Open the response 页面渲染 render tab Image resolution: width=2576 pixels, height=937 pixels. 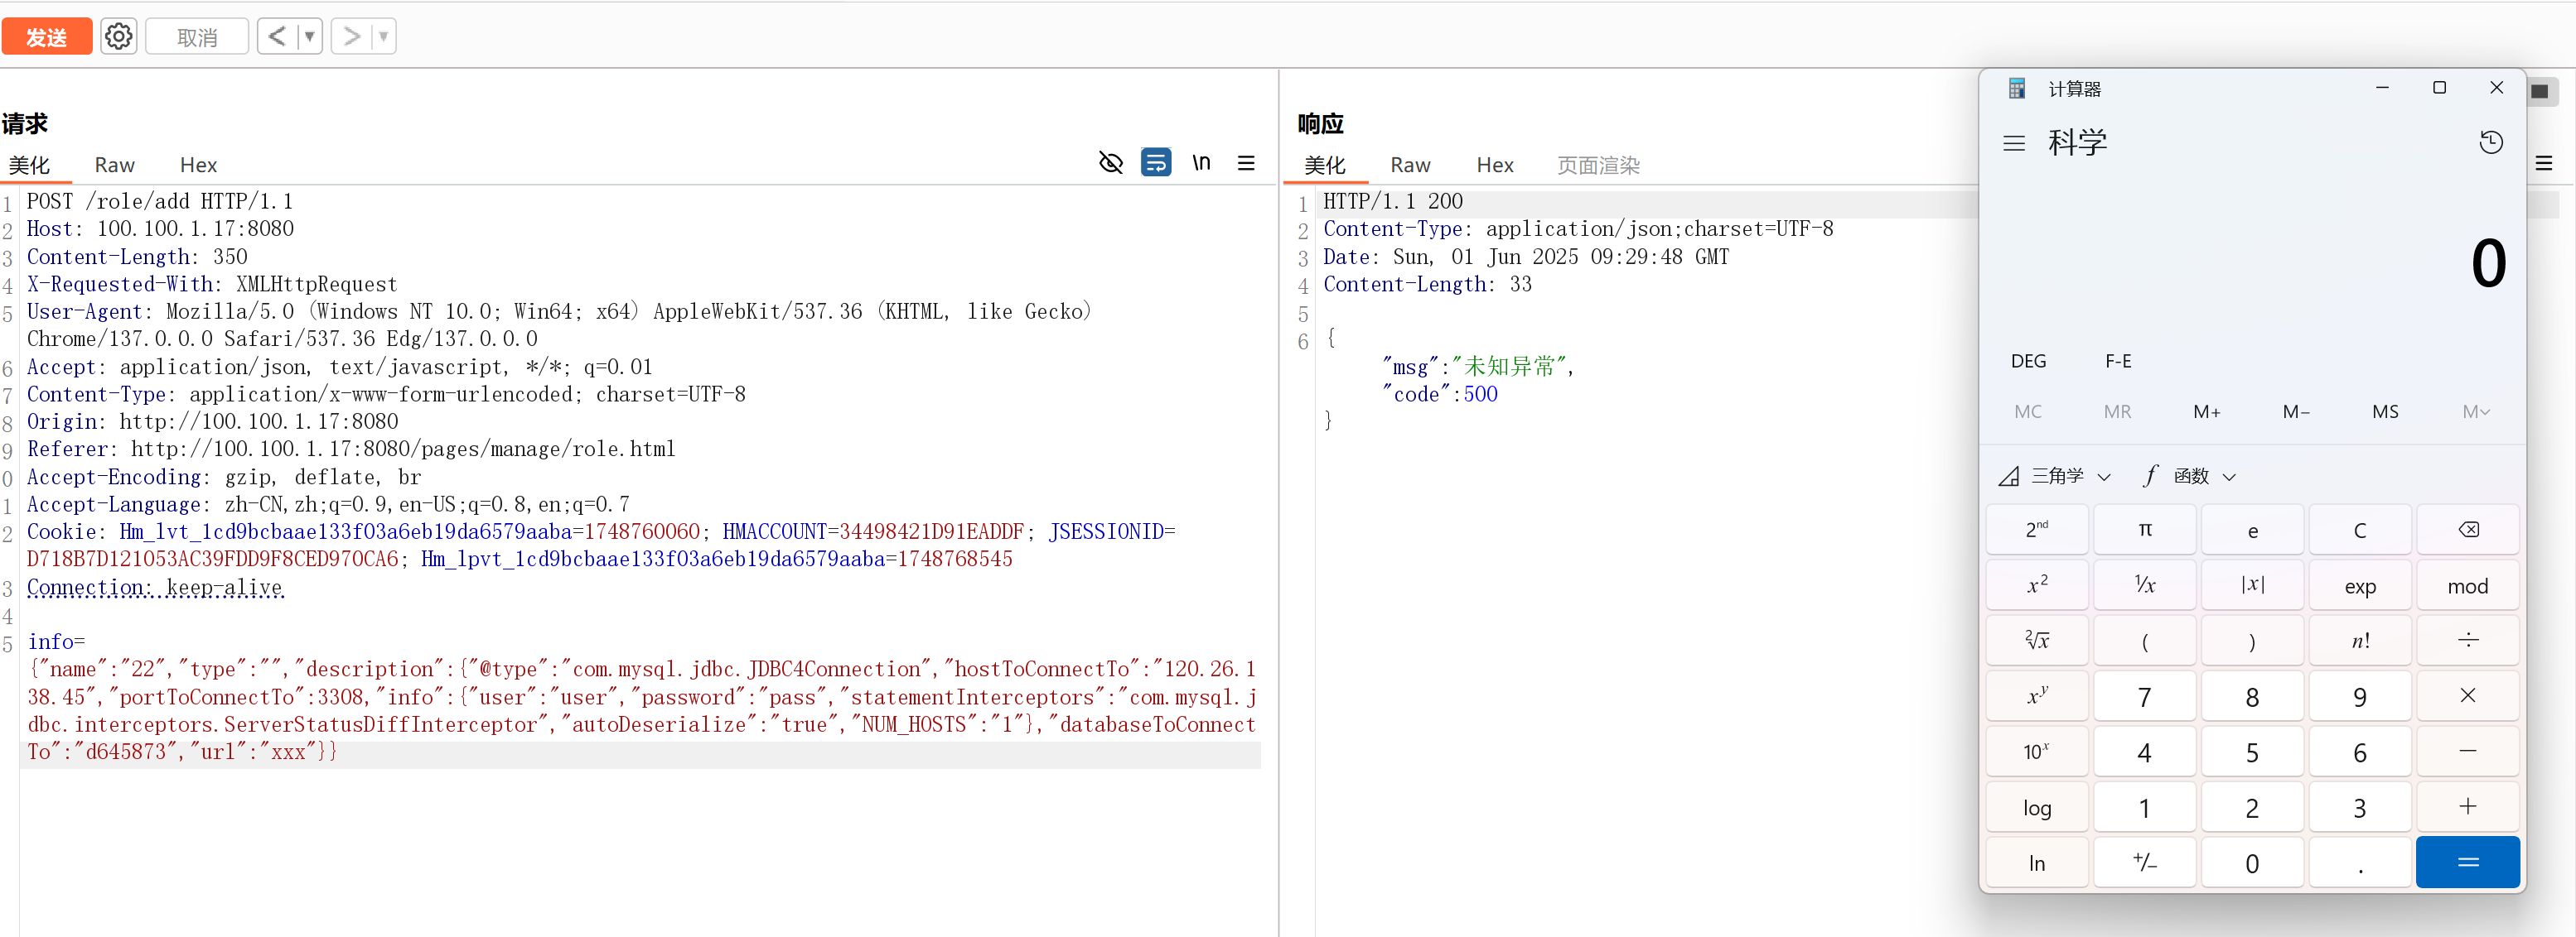click(1598, 165)
